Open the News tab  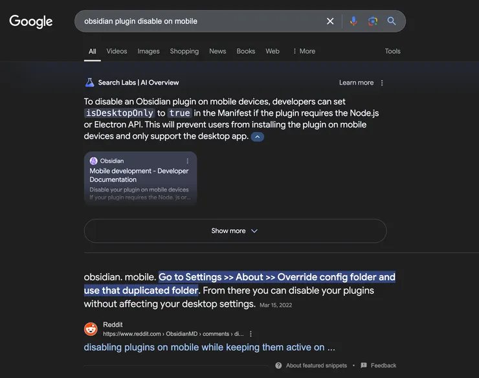pos(217,51)
